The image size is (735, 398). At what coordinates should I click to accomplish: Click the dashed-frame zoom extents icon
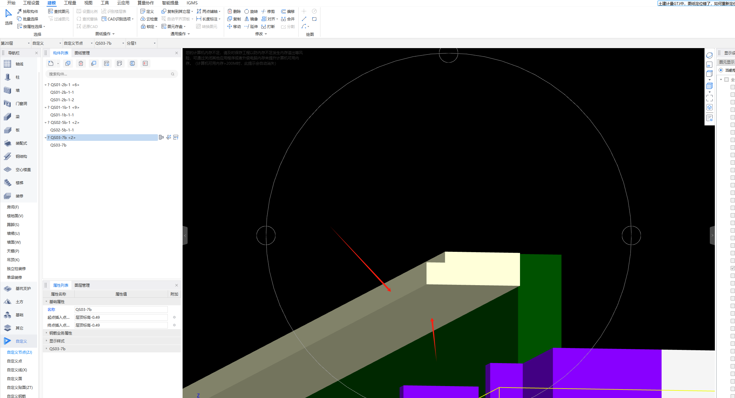tap(709, 98)
